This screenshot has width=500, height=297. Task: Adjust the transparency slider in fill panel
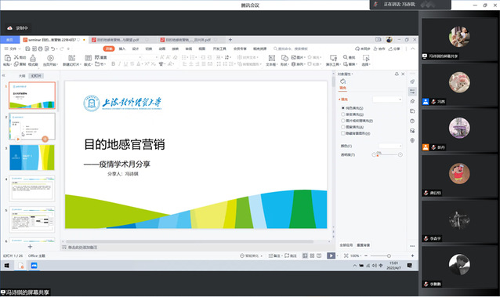tap(387, 154)
